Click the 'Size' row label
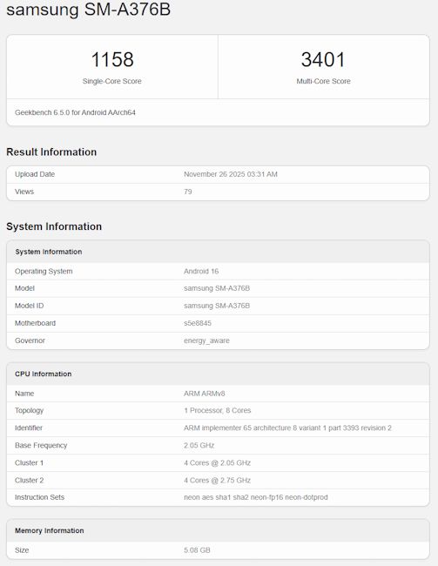The image size is (438, 566). tap(22, 550)
